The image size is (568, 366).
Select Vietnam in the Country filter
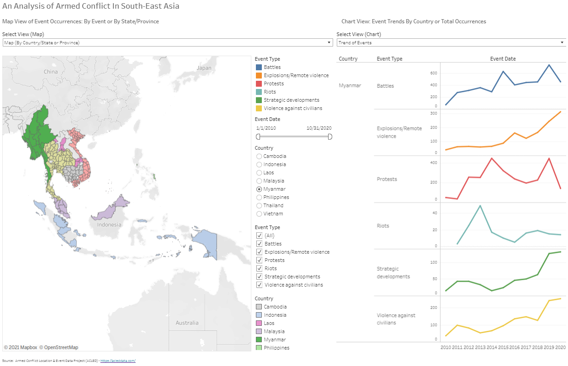tap(259, 214)
